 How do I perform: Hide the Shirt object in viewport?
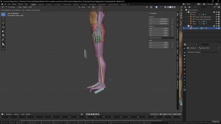tap(217, 21)
